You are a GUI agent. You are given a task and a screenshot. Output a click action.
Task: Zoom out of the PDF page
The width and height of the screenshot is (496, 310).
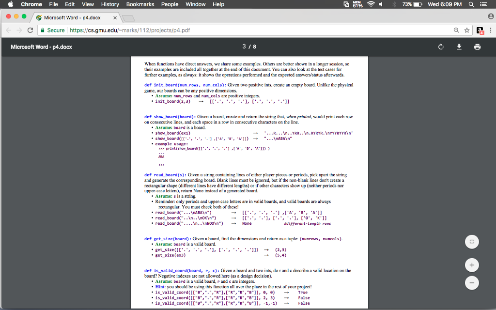(x=471, y=283)
